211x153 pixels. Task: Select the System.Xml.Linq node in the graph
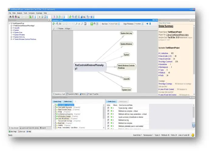coord(126,33)
